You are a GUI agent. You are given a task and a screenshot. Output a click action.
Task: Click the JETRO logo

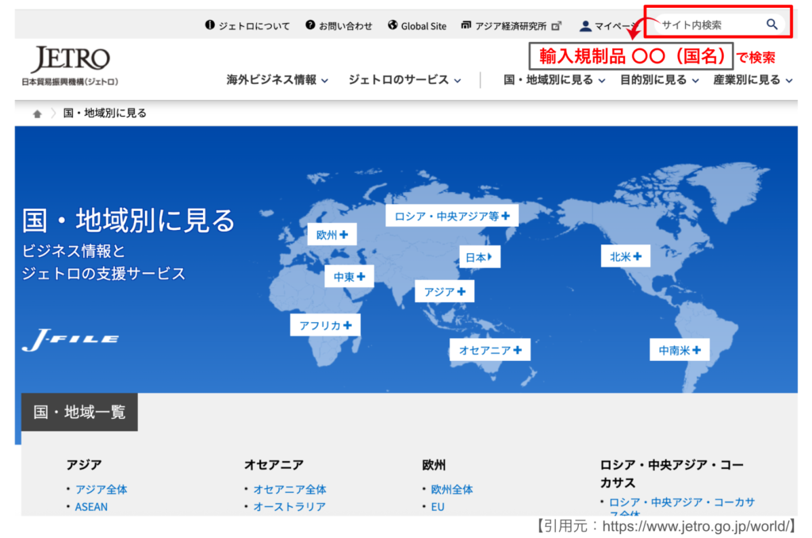70,65
